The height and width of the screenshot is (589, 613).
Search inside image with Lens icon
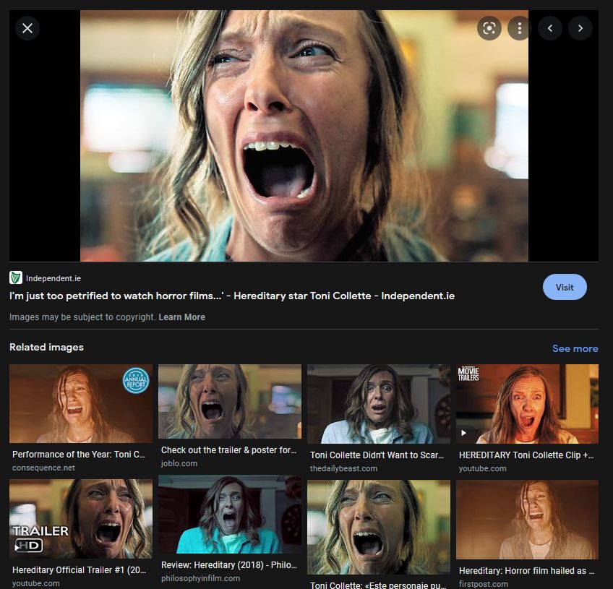[489, 28]
